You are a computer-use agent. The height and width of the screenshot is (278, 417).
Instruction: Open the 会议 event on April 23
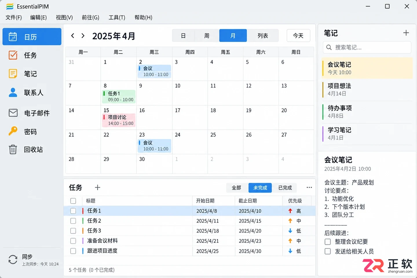pos(154,146)
